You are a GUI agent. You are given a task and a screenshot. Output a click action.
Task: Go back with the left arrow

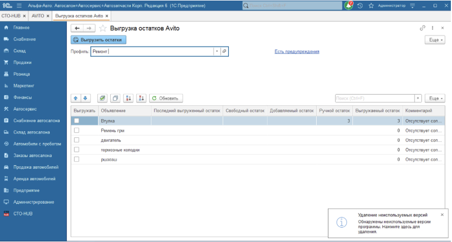tap(77, 28)
